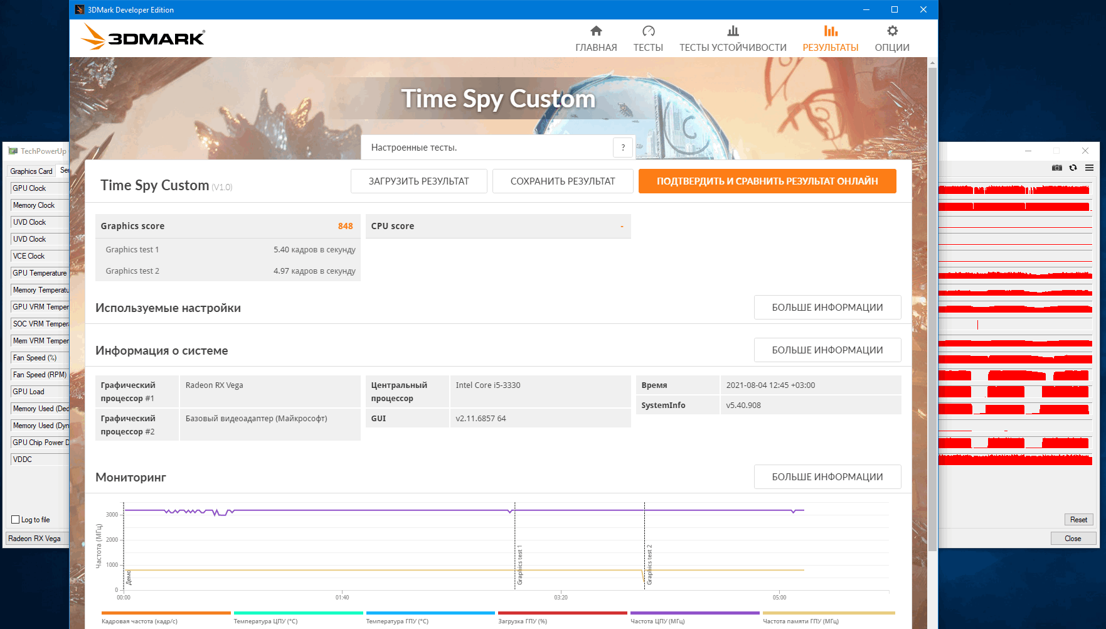Click the CPU score header
1106x629 pixels.
pos(497,226)
